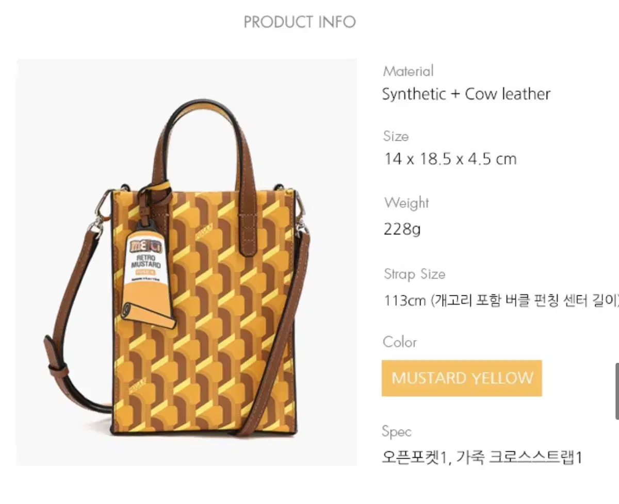Image resolution: width=619 pixels, height=504 pixels.
Task: Click the Weight label
Action: point(406,203)
